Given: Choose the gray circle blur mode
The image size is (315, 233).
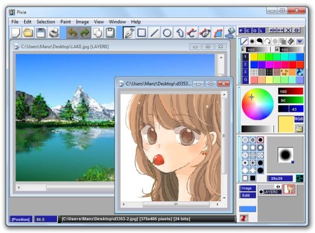Looking at the screenshot, I should 275,42.
